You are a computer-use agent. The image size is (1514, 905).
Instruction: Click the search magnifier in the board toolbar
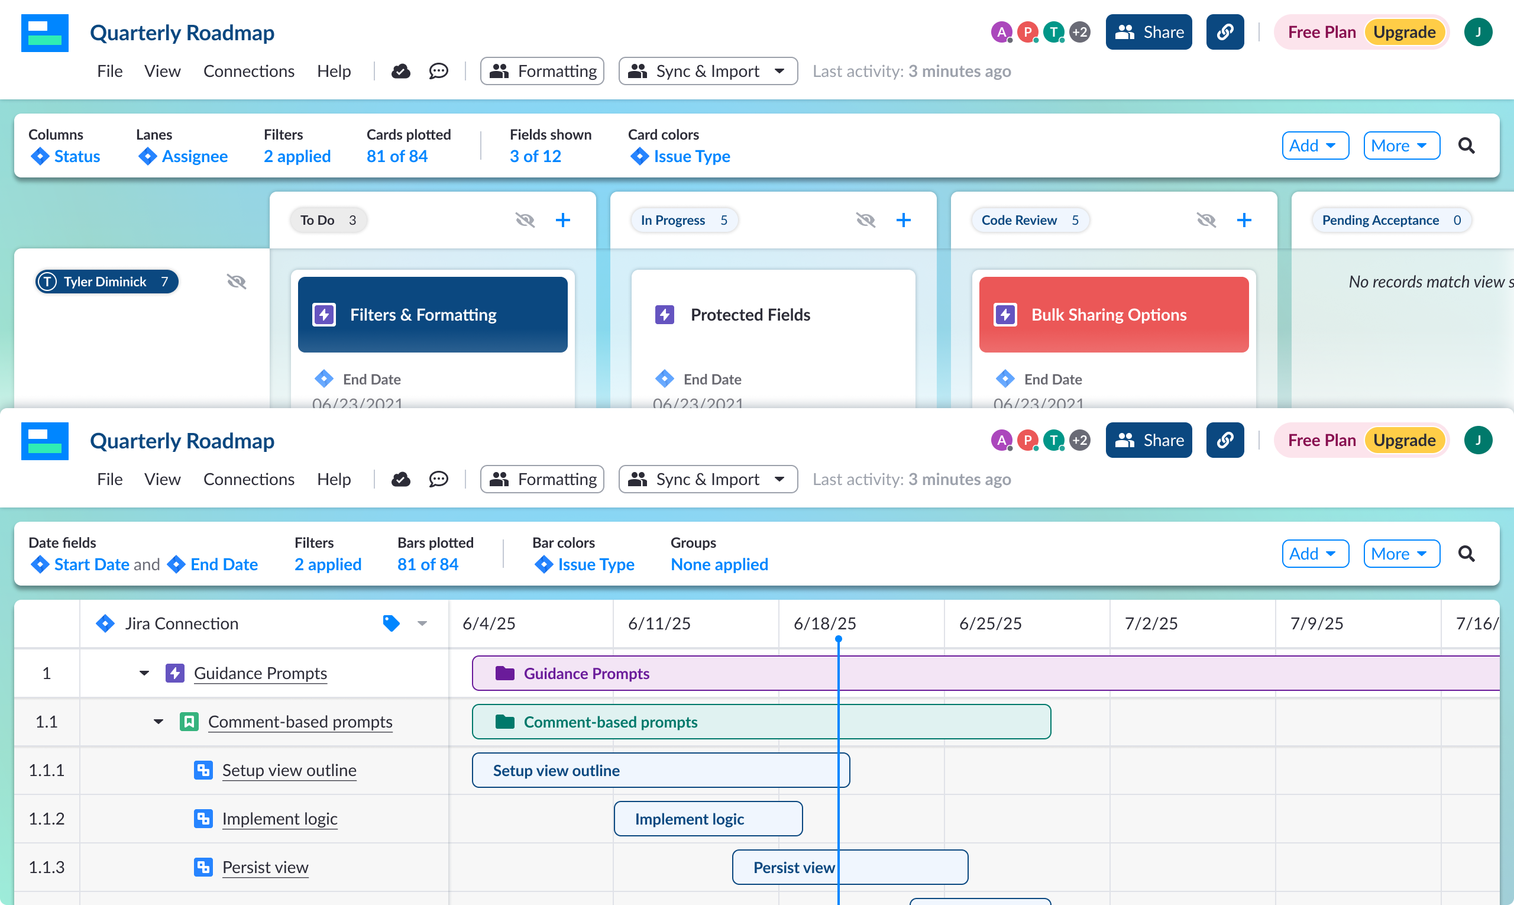point(1467,145)
